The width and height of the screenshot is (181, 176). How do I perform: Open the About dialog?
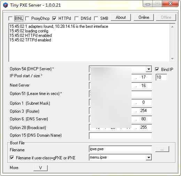121,17
